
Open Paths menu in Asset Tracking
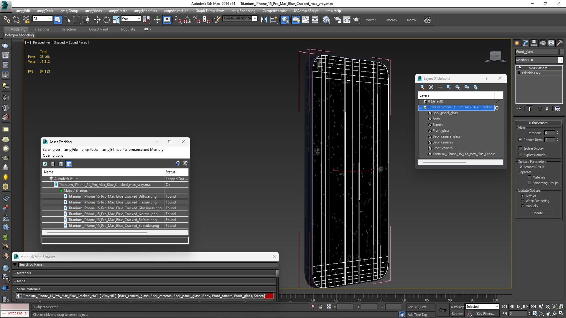[90, 150]
